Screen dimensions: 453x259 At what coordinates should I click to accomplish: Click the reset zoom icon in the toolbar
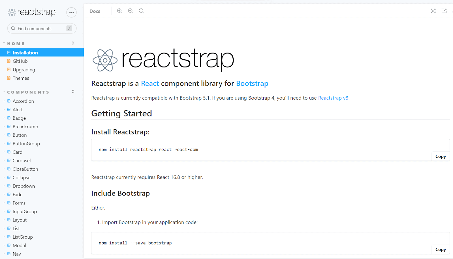click(141, 11)
